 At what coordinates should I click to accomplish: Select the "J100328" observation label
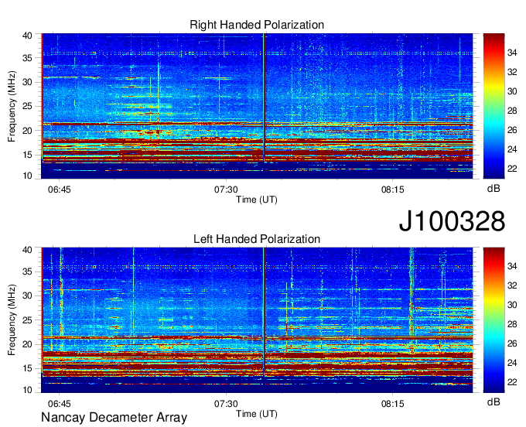pos(452,221)
